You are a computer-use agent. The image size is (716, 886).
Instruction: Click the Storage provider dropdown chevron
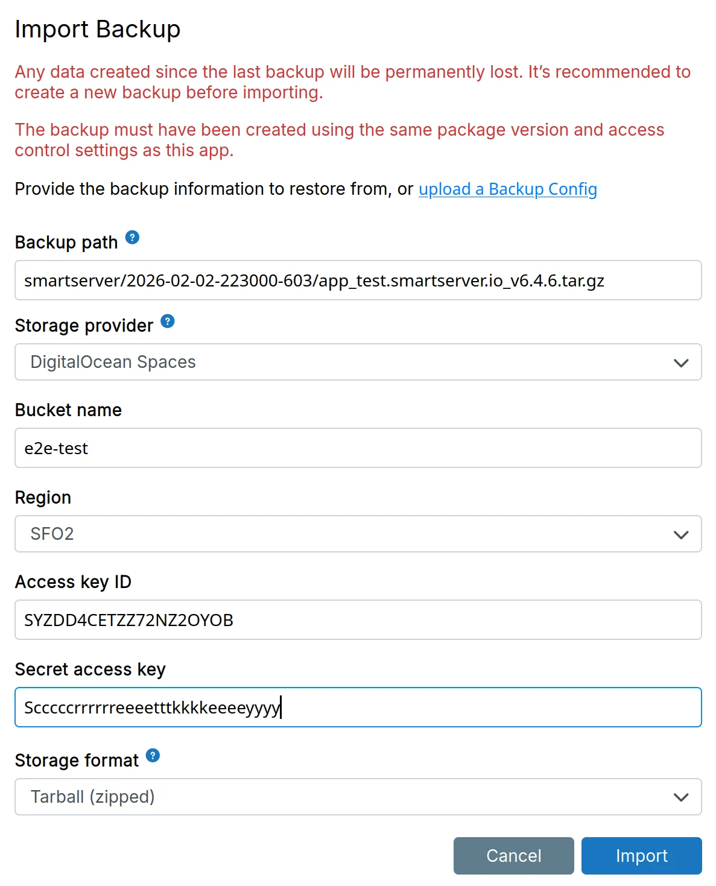pos(680,362)
